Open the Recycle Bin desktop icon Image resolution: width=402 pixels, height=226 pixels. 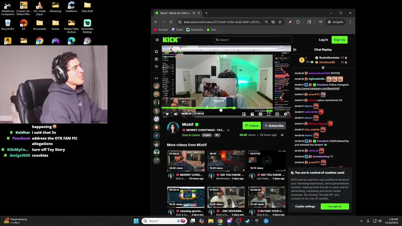click(8, 25)
